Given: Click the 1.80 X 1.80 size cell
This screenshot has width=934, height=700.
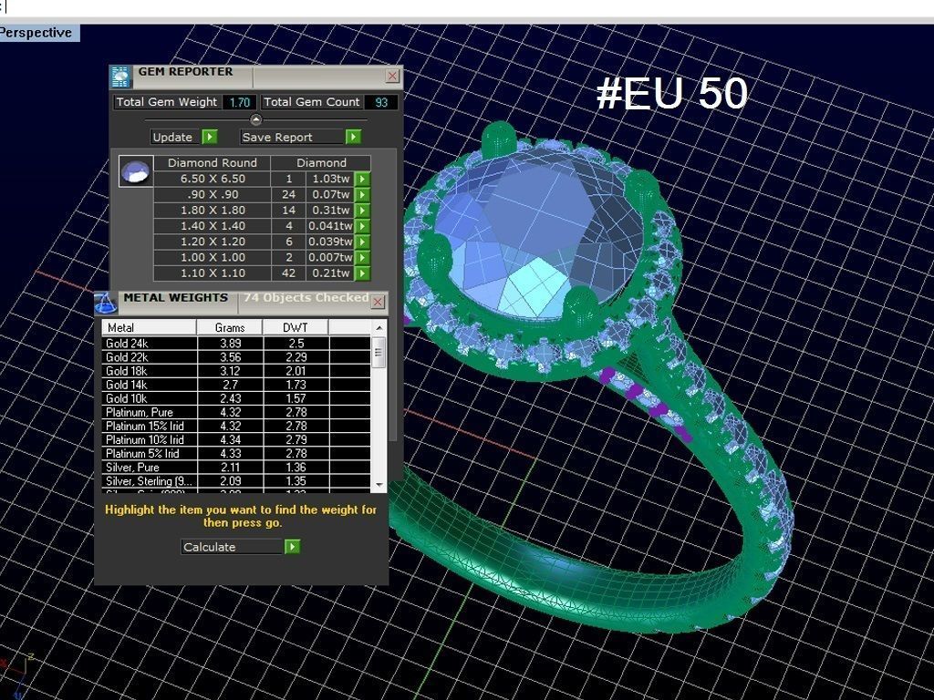Looking at the screenshot, I should [x=213, y=211].
